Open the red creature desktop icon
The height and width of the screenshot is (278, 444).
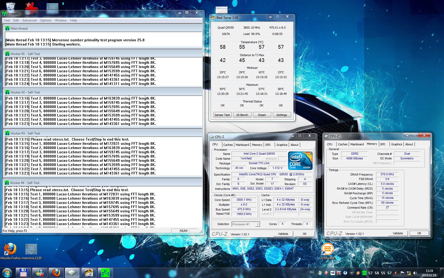[31, 6]
